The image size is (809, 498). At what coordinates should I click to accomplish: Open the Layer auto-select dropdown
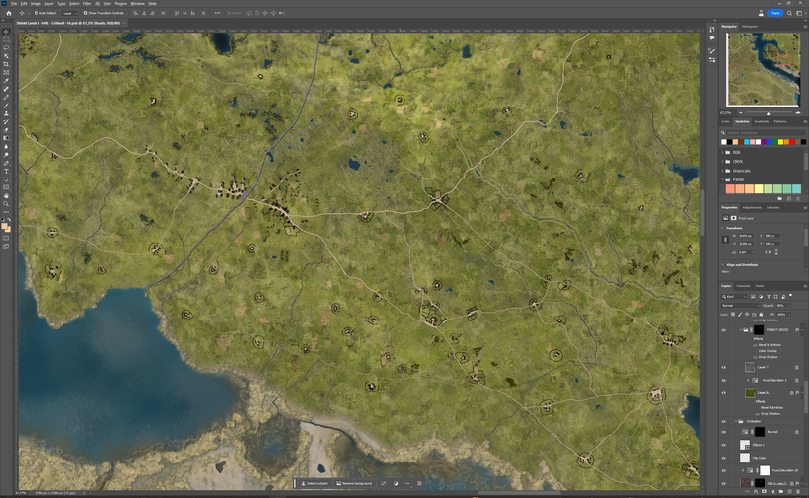coord(69,13)
